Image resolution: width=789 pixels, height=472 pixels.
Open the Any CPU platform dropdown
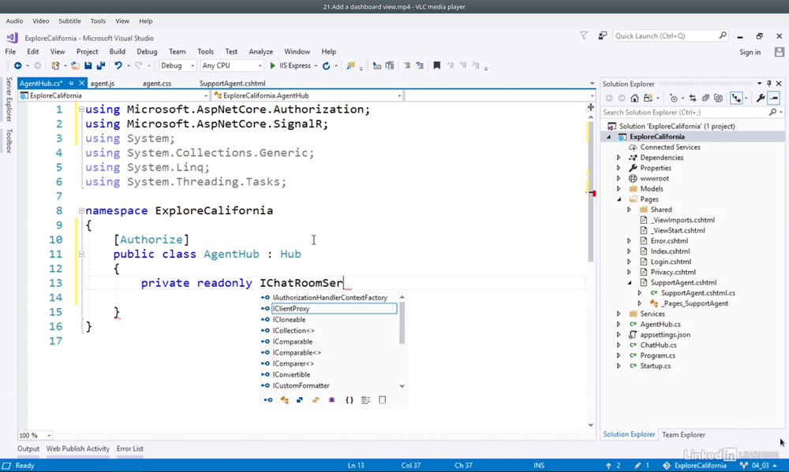click(x=231, y=66)
